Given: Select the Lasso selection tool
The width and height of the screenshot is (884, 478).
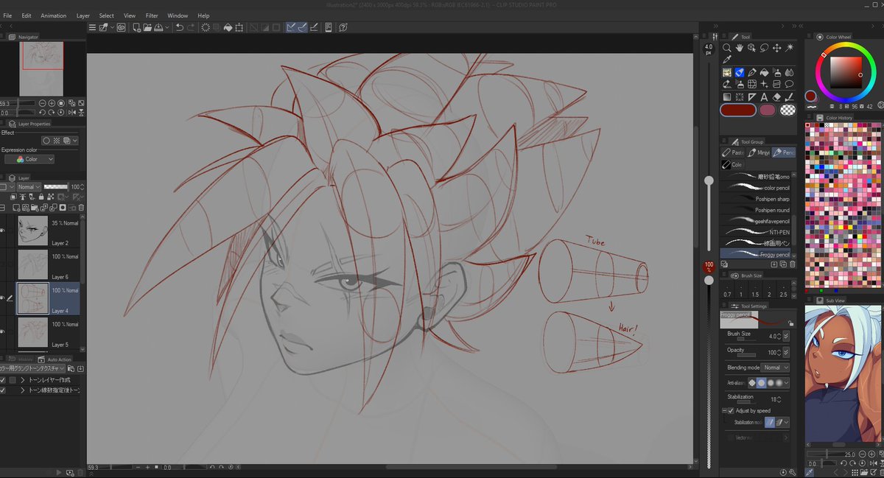Looking at the screenshot, I should [x=764, y=47].
